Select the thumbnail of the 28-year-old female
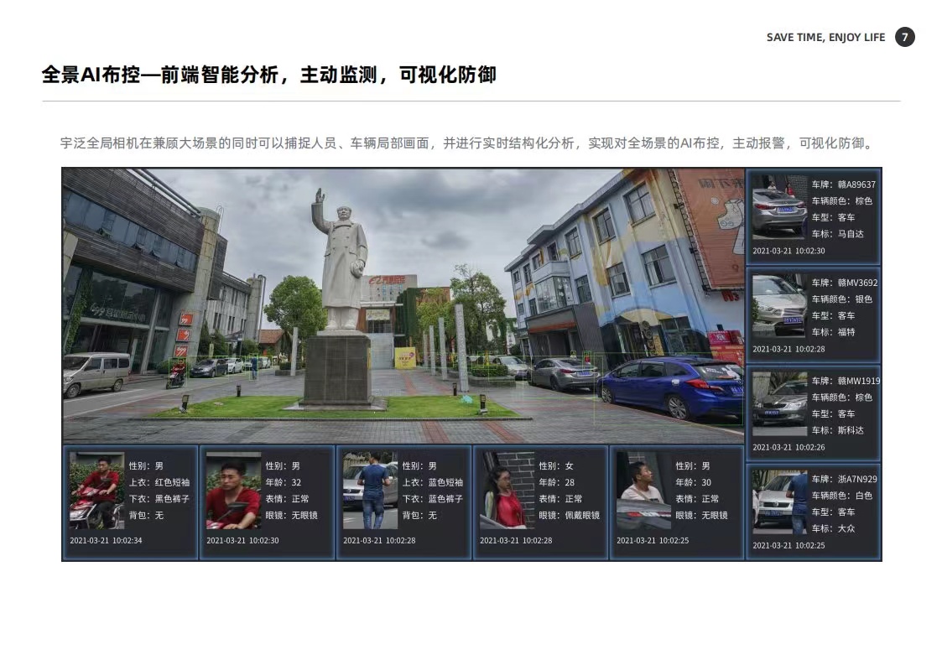This screenshot has height=665, width=942. 507,491
